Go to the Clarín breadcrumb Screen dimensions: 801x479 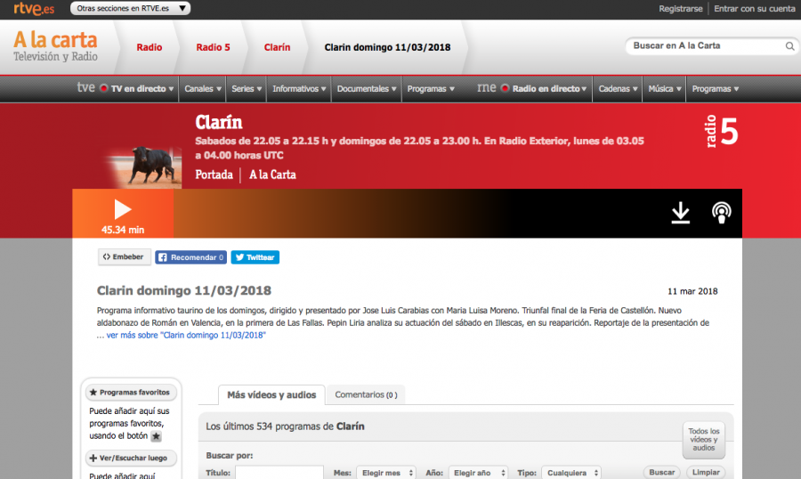point(277,47)
